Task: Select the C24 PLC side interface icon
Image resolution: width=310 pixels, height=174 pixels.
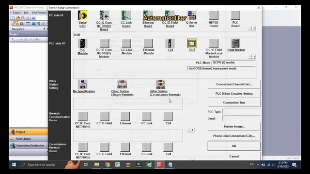Action: (x=170, y=43)
